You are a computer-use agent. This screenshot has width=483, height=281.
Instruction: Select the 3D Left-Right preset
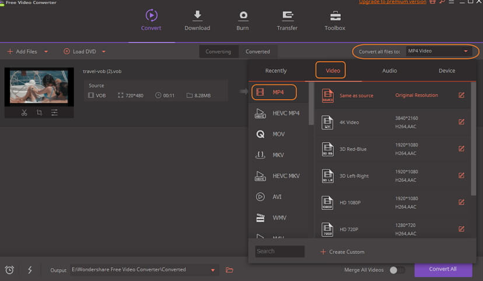(392, 175)
